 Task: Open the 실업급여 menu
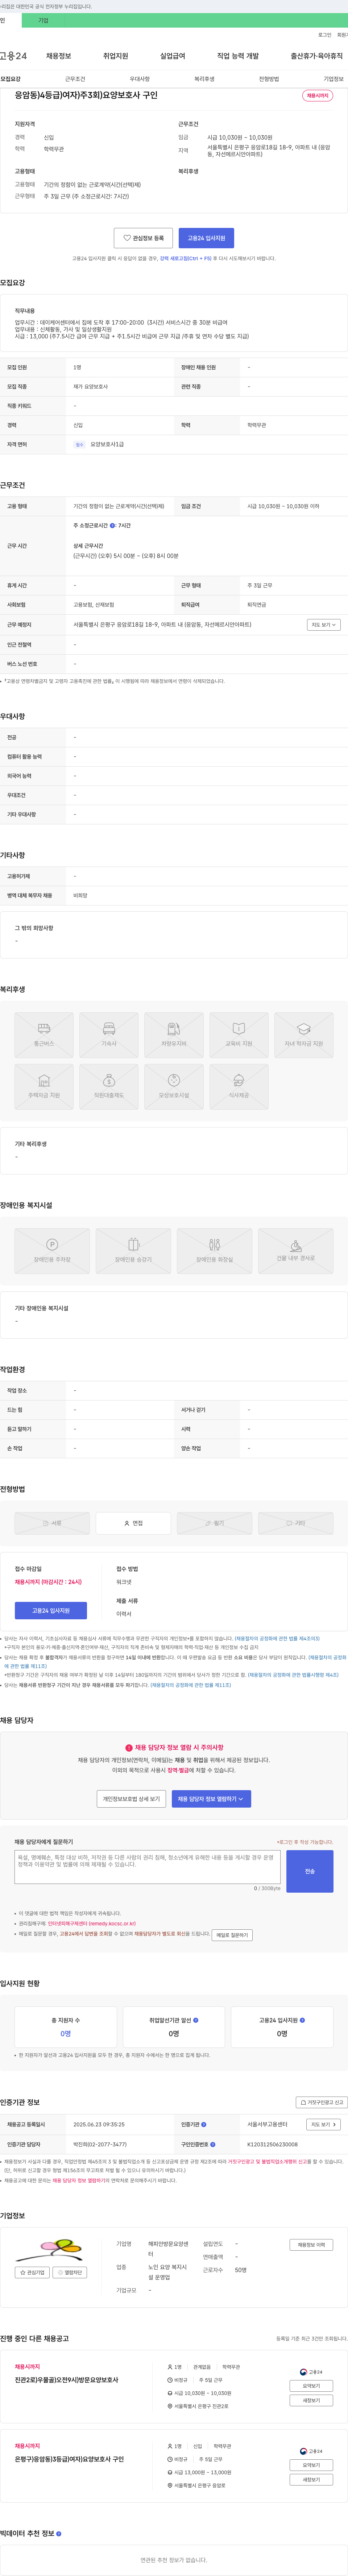(x=173, y=56)
